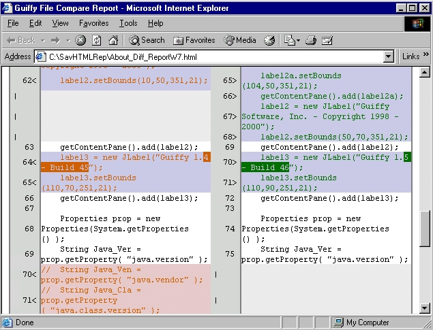Click line number 65> on right

click(x=230, y=80)
